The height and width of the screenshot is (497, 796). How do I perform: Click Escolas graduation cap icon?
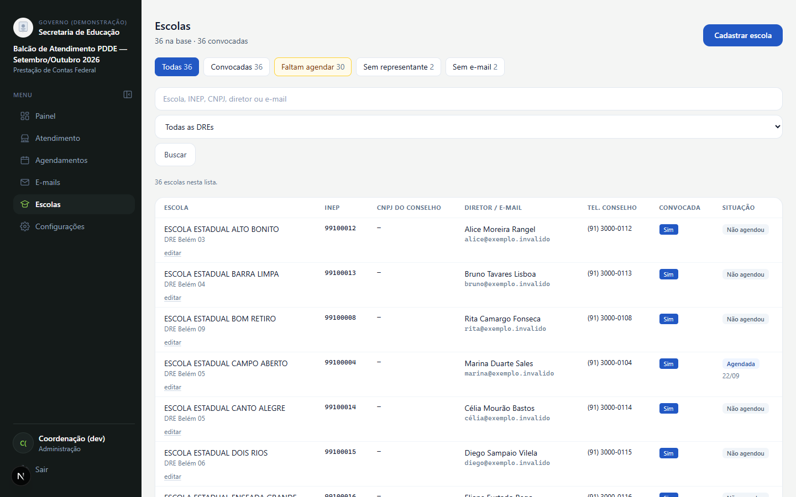coord(25,204)
